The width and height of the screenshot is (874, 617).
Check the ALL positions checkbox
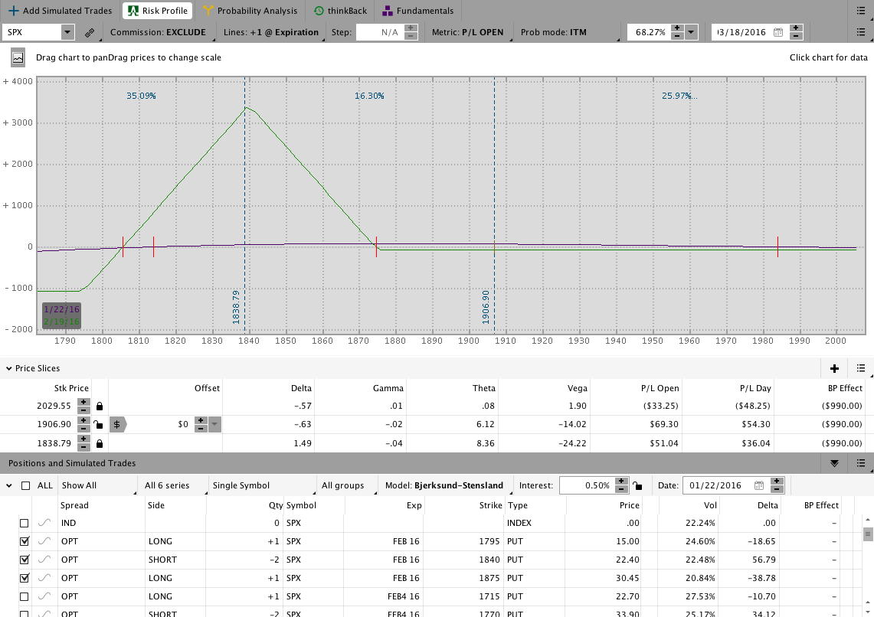[25, 485]
